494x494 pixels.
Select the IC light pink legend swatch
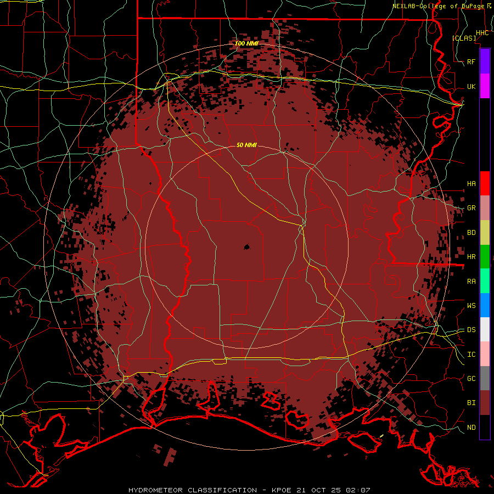click(485, 354)
